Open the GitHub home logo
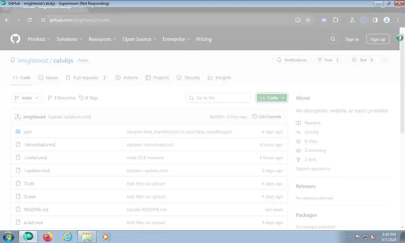This screenshot has width=405, height=243. [x=15, y=39]
